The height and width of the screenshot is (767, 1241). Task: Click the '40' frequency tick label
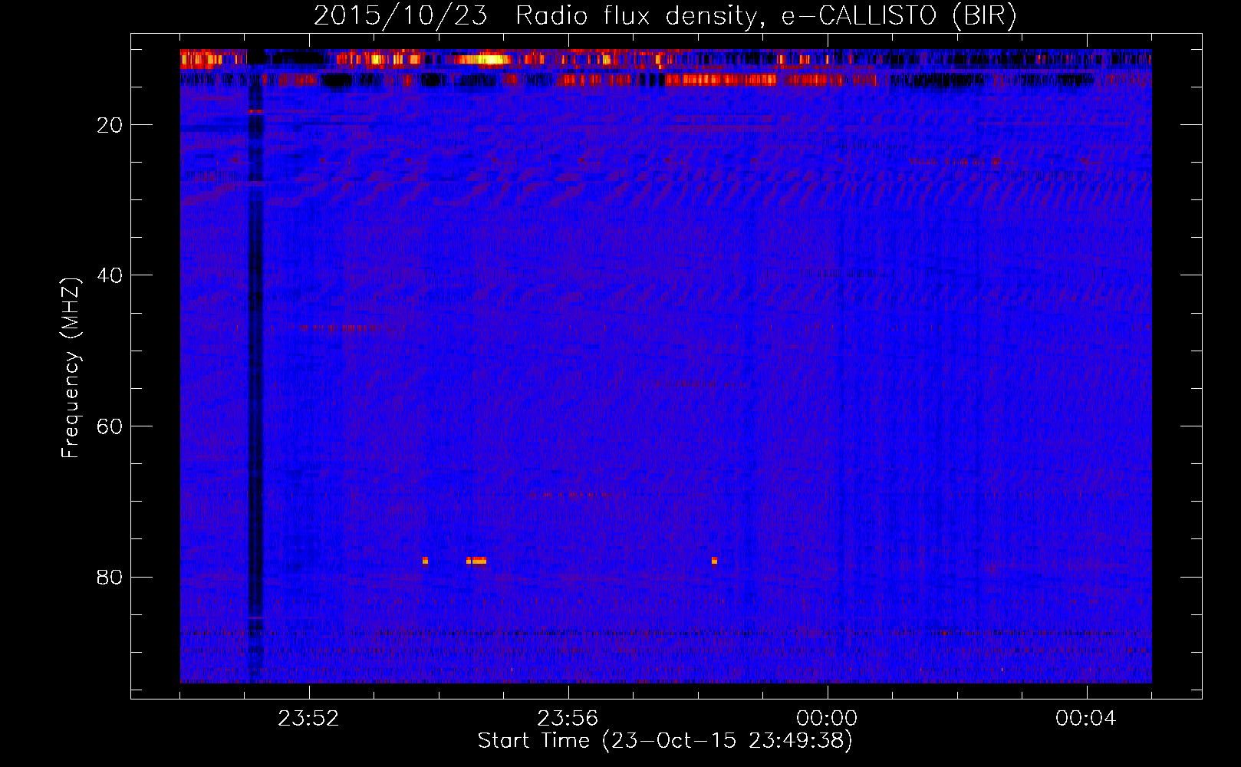pos(110,276)
